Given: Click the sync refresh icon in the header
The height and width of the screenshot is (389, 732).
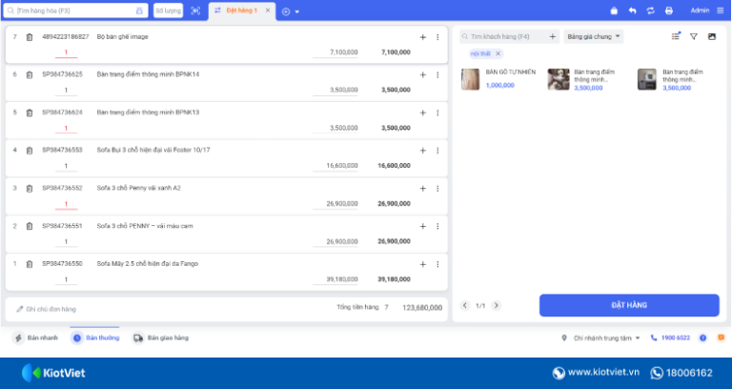Looking at the screenshot, I should point(649,10).
